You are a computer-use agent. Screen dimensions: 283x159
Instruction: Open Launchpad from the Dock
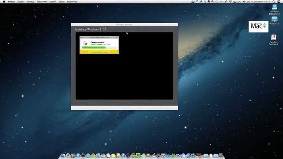[68, 155]
